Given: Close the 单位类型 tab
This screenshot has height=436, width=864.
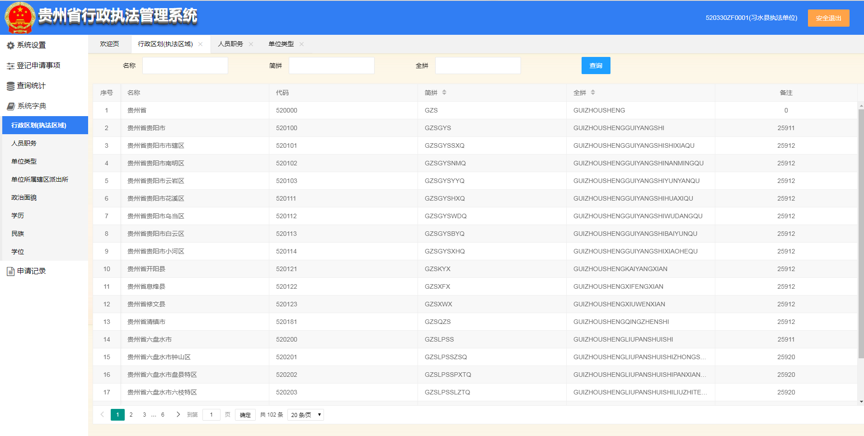Looking at the screenshot, I should tap(301, 44).
